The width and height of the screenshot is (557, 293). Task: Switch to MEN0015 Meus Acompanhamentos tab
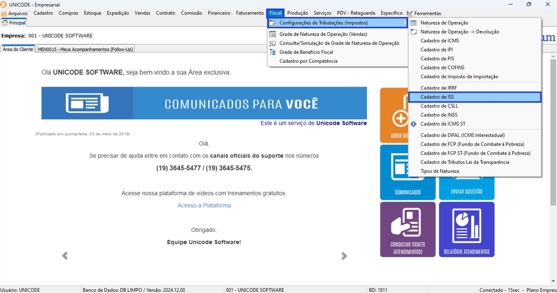85,49
